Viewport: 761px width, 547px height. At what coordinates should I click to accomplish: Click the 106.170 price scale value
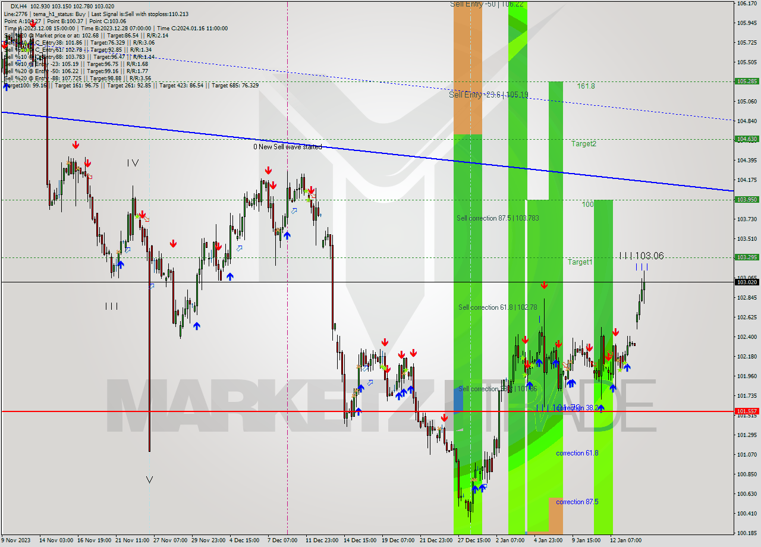click(x=747, y=4)
